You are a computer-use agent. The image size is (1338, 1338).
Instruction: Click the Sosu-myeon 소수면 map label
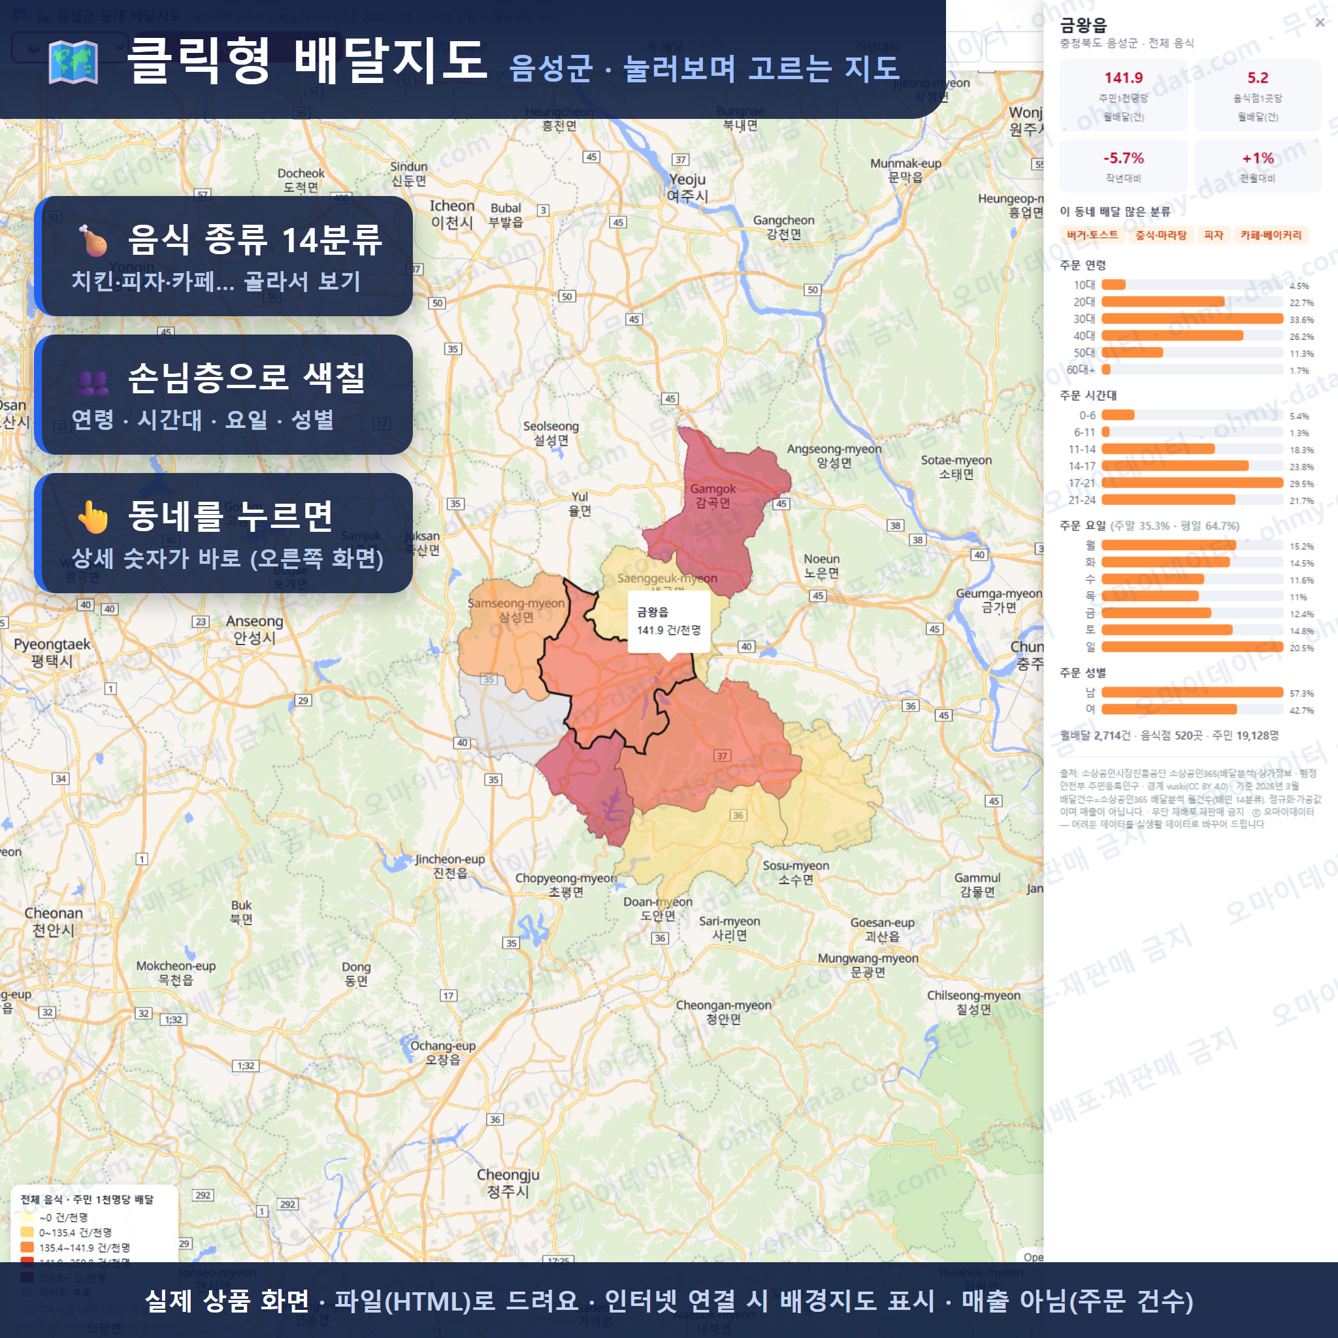796,873
